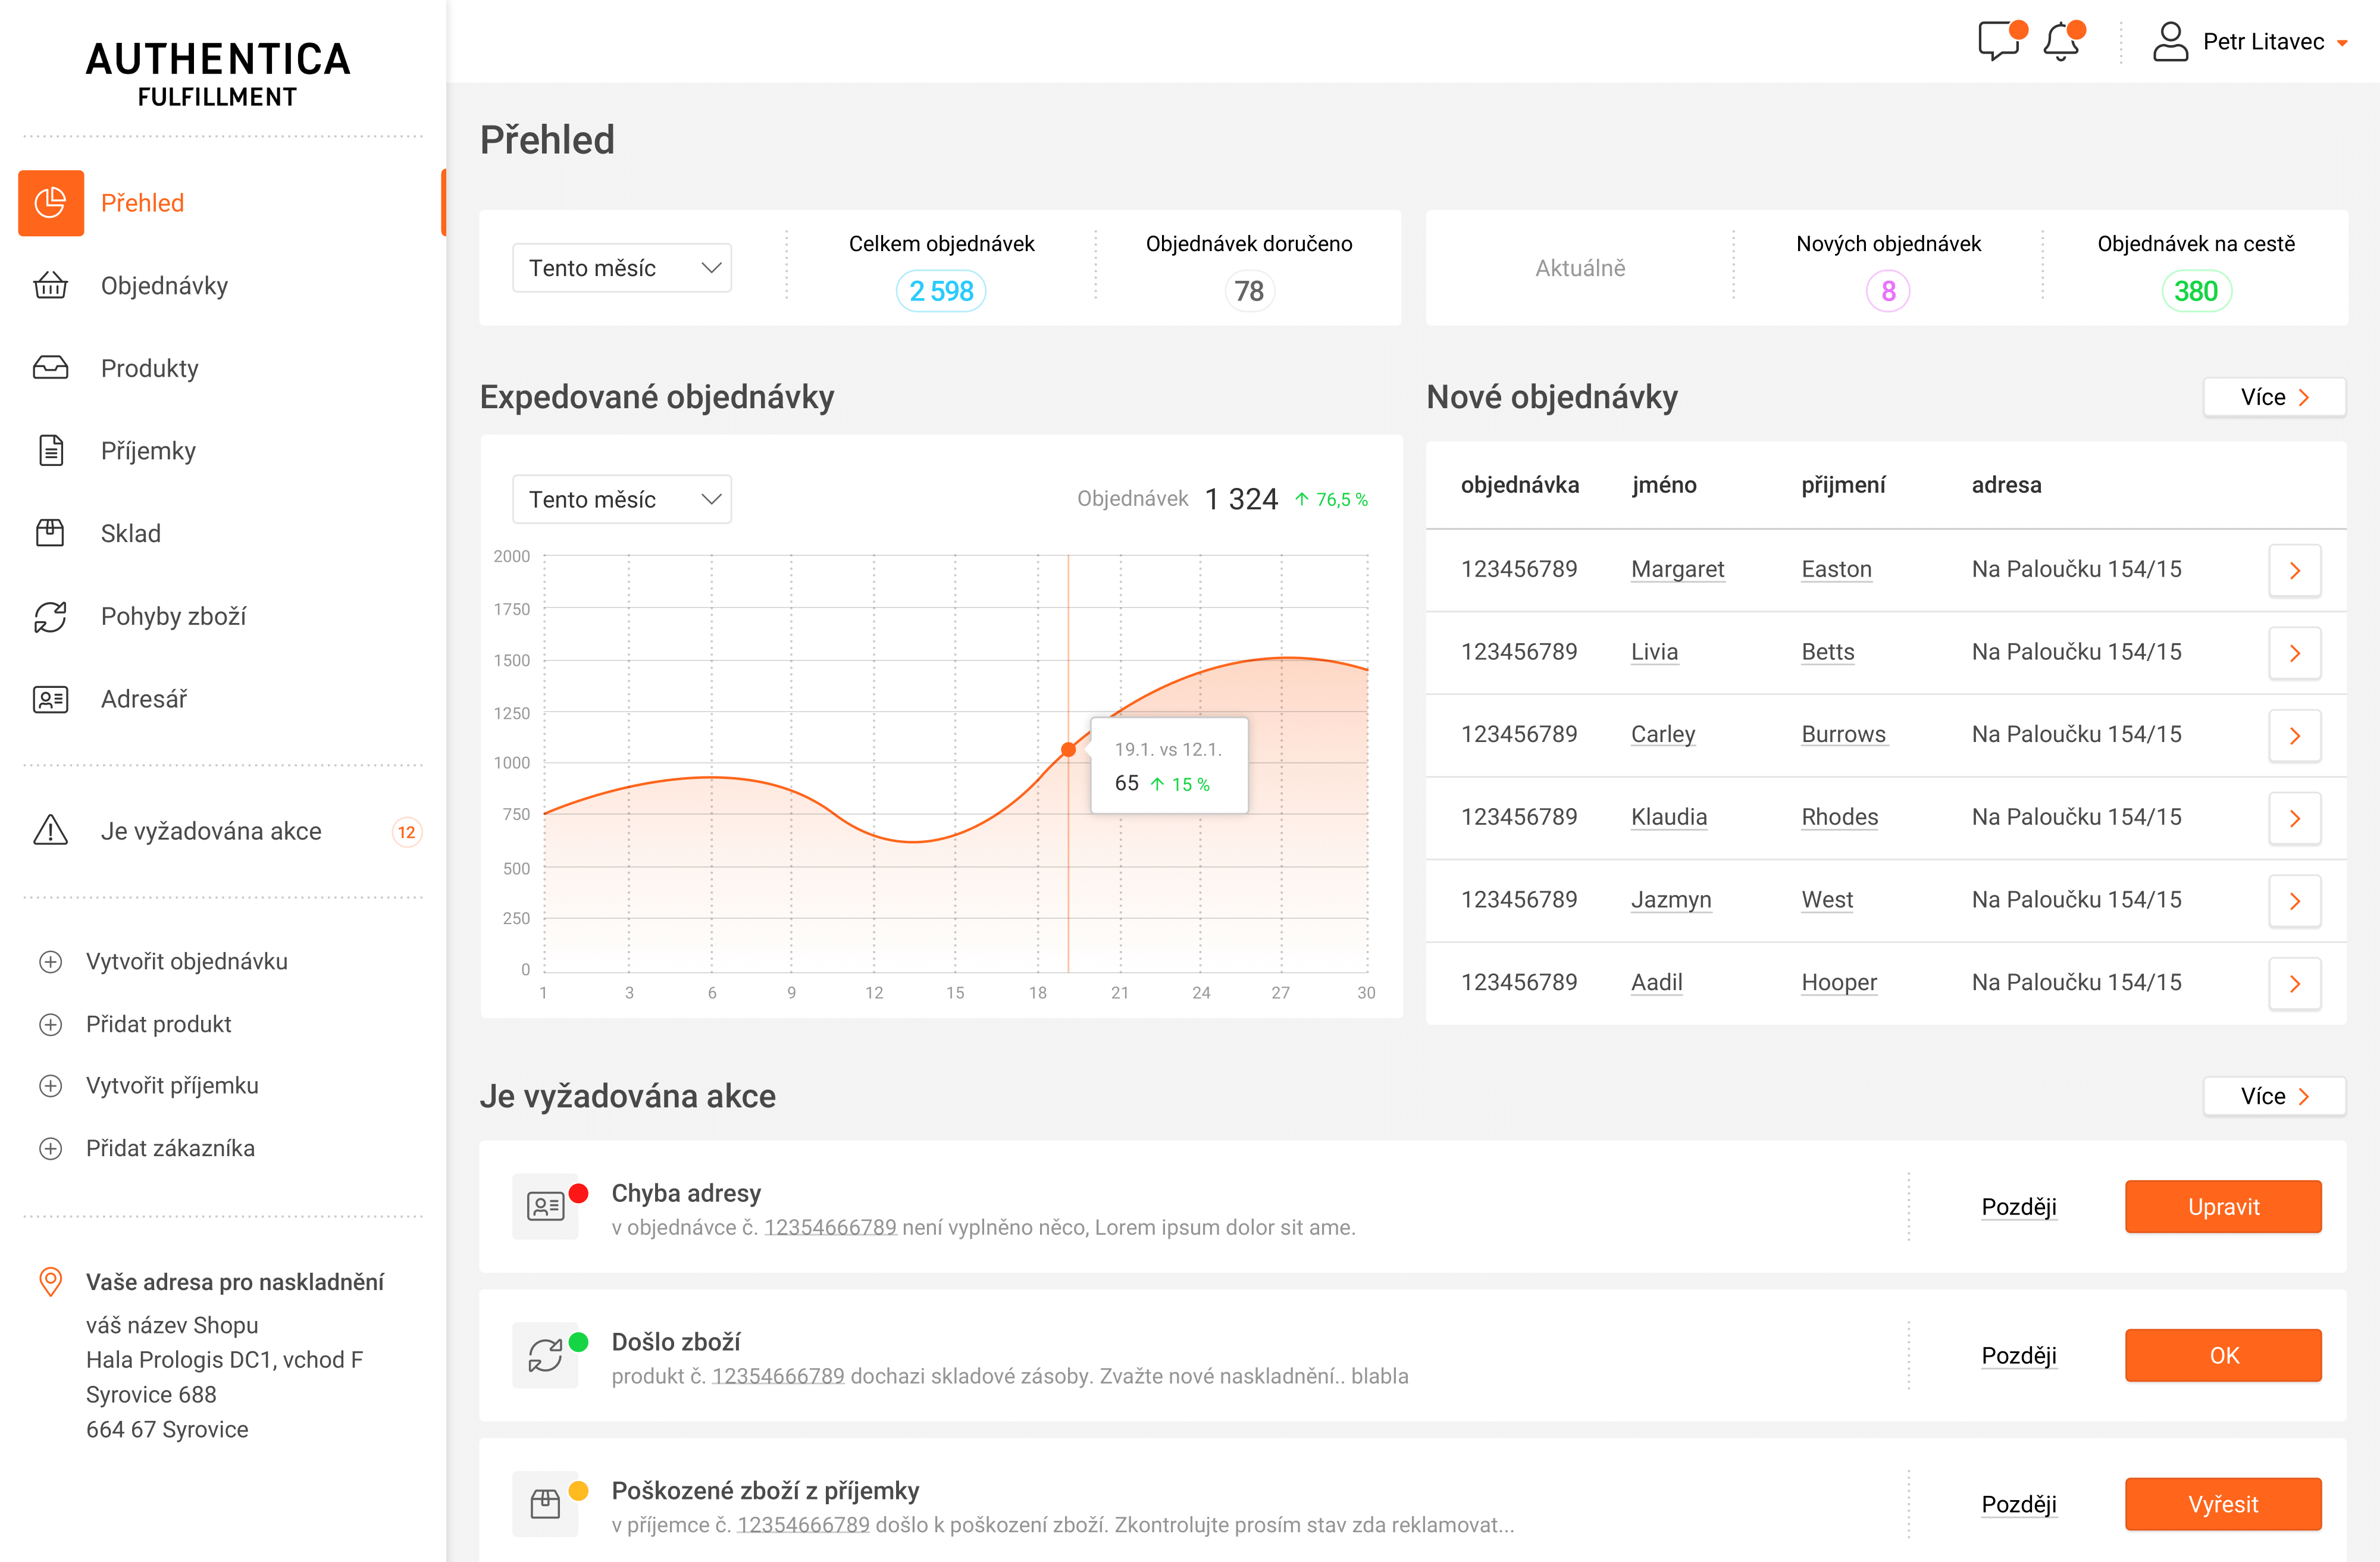Click the location pin icon for warehouse address
This screenshot has width=2380, height=1562.
click(x=51, y=1282)
